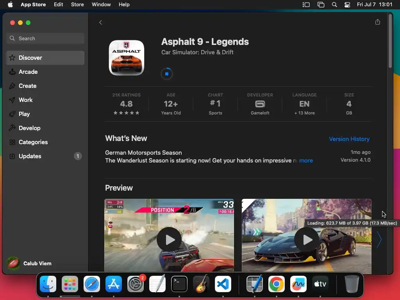Open the Store menu
400x300 pixels.
pyautogui.click(x=77, y=4)
